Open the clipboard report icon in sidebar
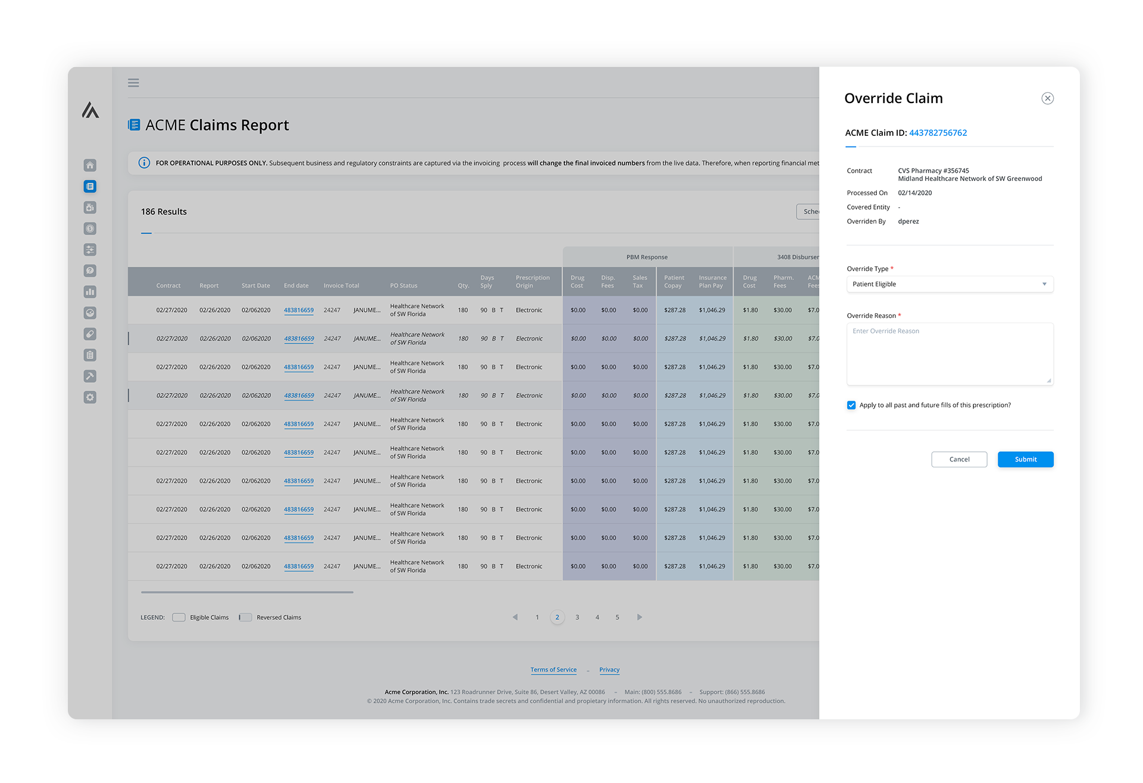Viewport: 1143px width, 783px height. (x=90, y=355)
